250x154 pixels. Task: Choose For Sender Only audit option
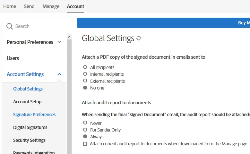coord(85,130)
